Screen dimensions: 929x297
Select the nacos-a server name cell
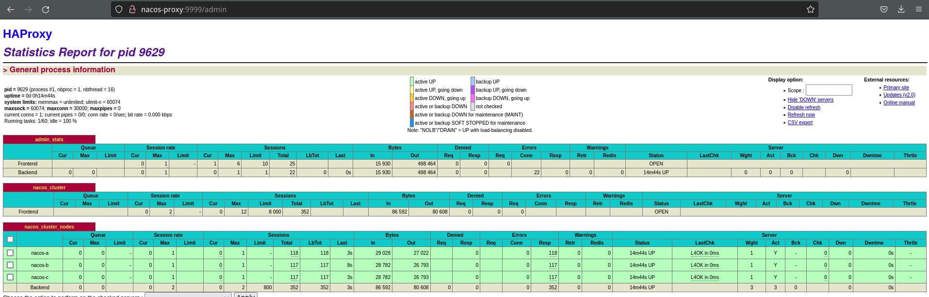[x=40, y=253]
